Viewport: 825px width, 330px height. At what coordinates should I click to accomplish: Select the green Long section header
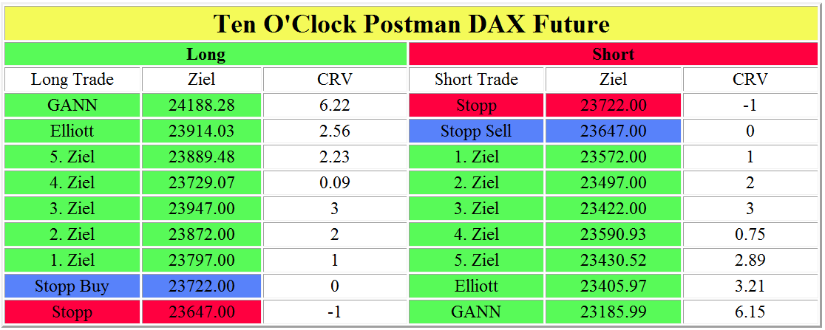click(206, 54)
